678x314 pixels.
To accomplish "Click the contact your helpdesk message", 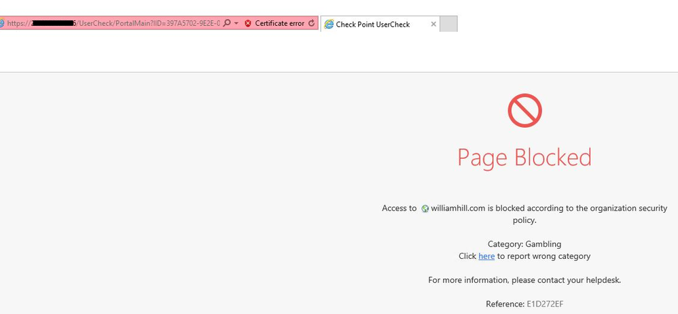I will [x=524, y=280].
